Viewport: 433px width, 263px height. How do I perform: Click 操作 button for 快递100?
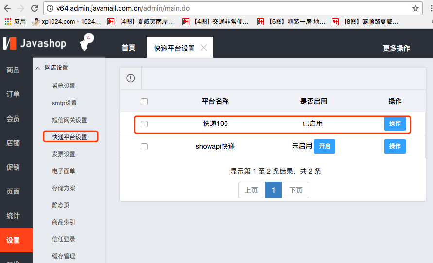pos(395,123)
